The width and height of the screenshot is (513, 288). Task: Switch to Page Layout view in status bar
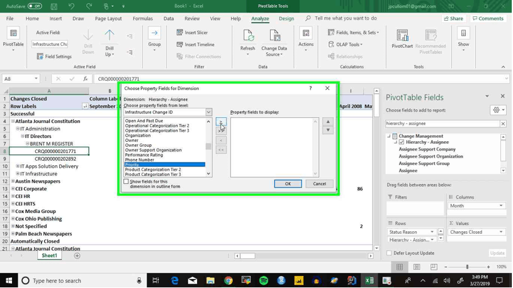[417, 267]
